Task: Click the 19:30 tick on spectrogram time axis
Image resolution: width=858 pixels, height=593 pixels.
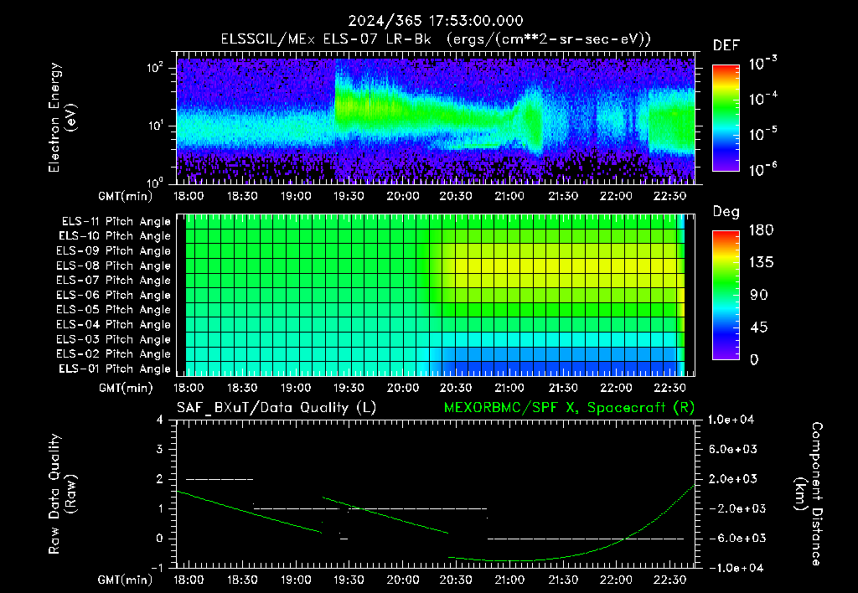Action: click(349, 196)
